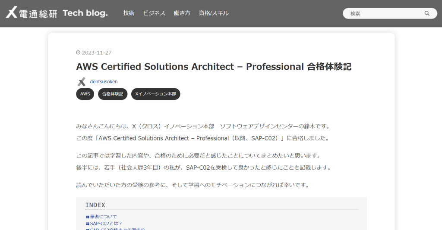This screenshot has height=230, width=442.
Task: Select the Xイノベーション本部 tag button
Action: point(155,94)
